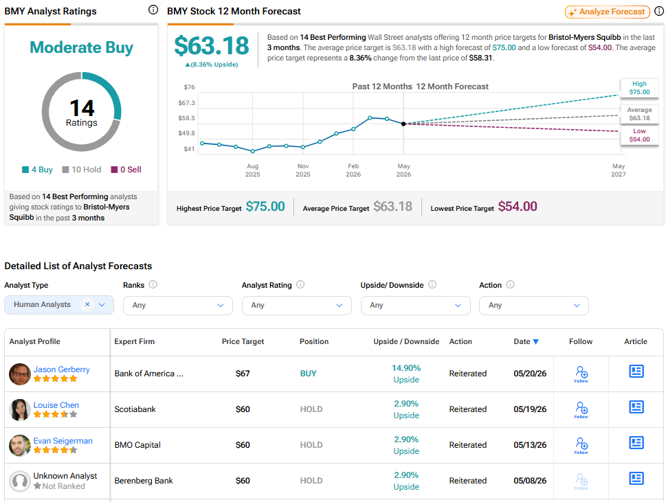The width and height of the screenshot is (666, 502).
Task: Follow analyst Jason Gerberry
Action: pyautogui.click(x=581, y=374)
